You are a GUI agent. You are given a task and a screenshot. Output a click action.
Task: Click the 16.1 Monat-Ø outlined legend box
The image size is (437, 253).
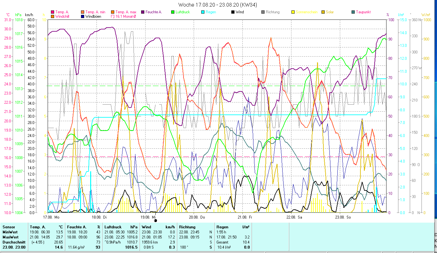tap(113, 16)
